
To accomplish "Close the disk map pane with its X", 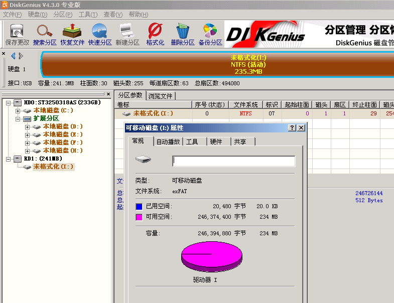I will click(x=4, y=53).
